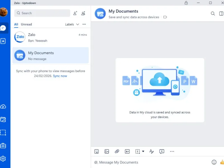The width and height of the screenshot is (224, 168).
Task: Open the Messages chat bubble icon
Action: 3,28
